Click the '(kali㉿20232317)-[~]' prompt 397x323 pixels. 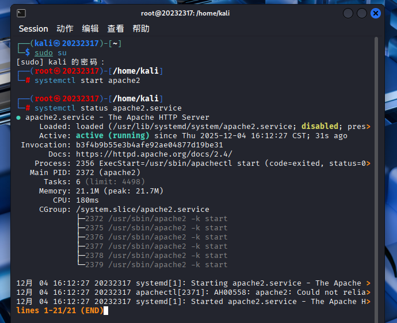click(x=76, y=43)
